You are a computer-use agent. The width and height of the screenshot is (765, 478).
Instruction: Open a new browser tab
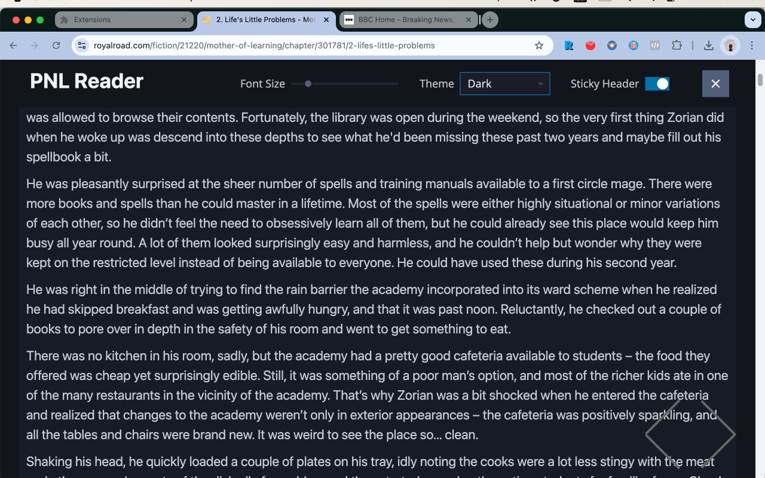click(490, 20)
